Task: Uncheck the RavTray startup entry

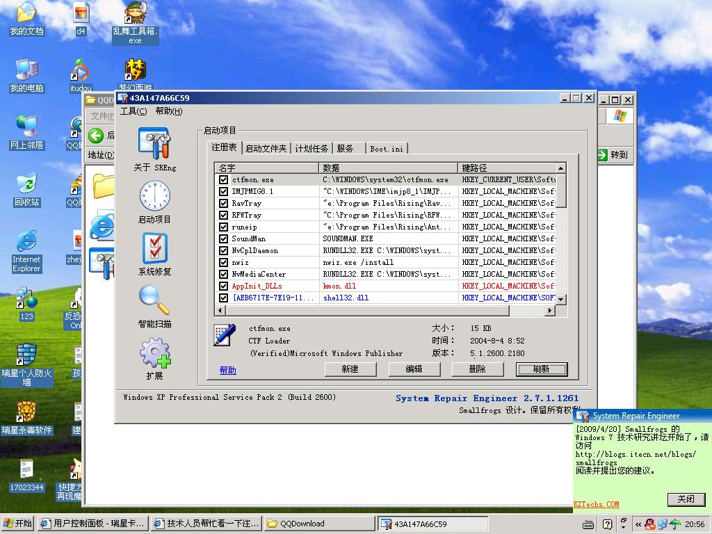Action: click(223, 203)
